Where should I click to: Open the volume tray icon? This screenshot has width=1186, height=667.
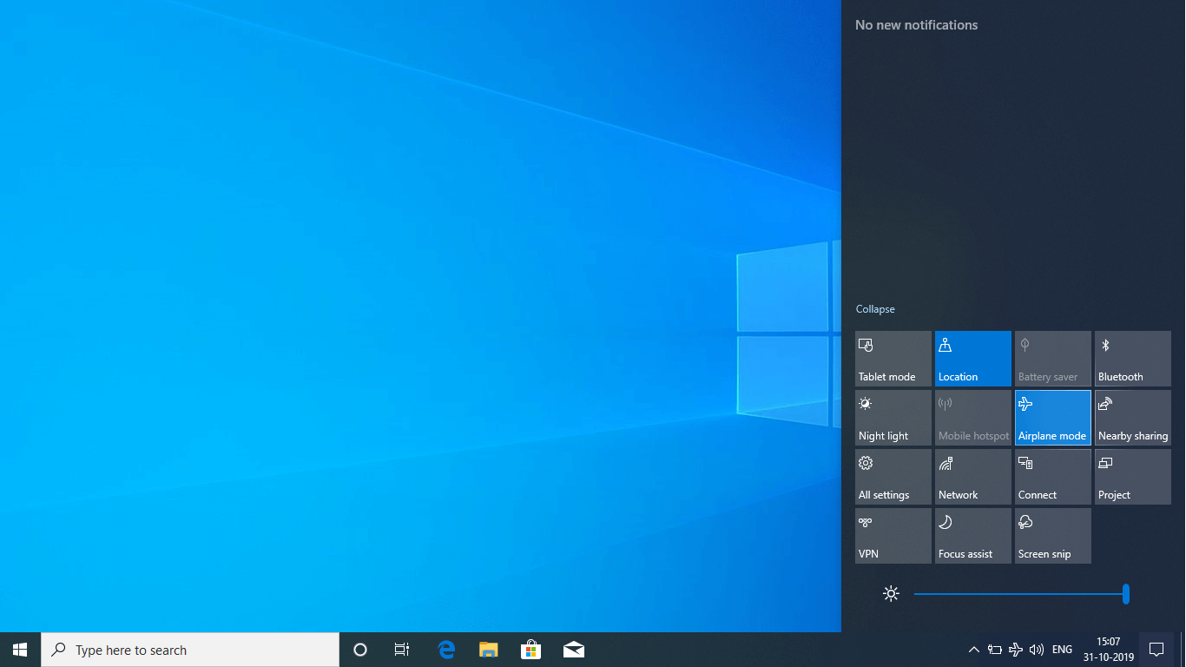tap(1037, 650)
